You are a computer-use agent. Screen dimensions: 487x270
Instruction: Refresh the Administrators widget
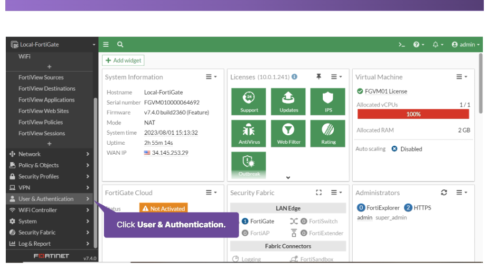tap(444, 193)
